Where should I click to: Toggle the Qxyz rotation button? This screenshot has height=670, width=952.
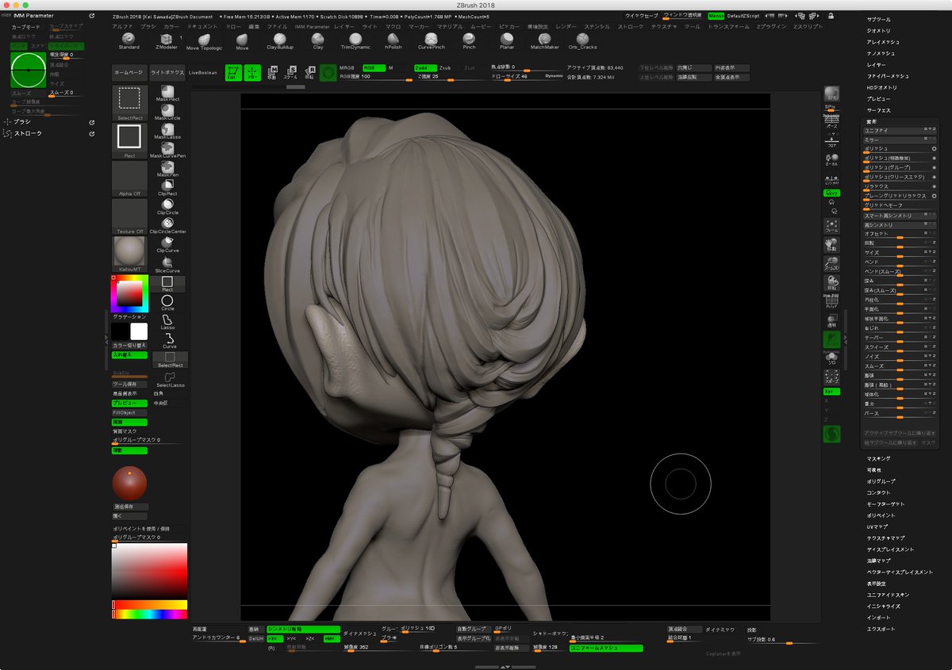click(x=832, y=193)
